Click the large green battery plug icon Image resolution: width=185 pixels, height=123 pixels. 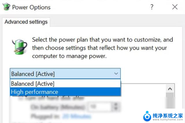20,47
